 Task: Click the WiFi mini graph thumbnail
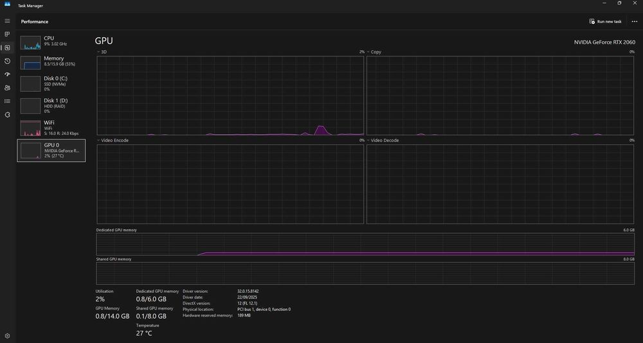30,128
